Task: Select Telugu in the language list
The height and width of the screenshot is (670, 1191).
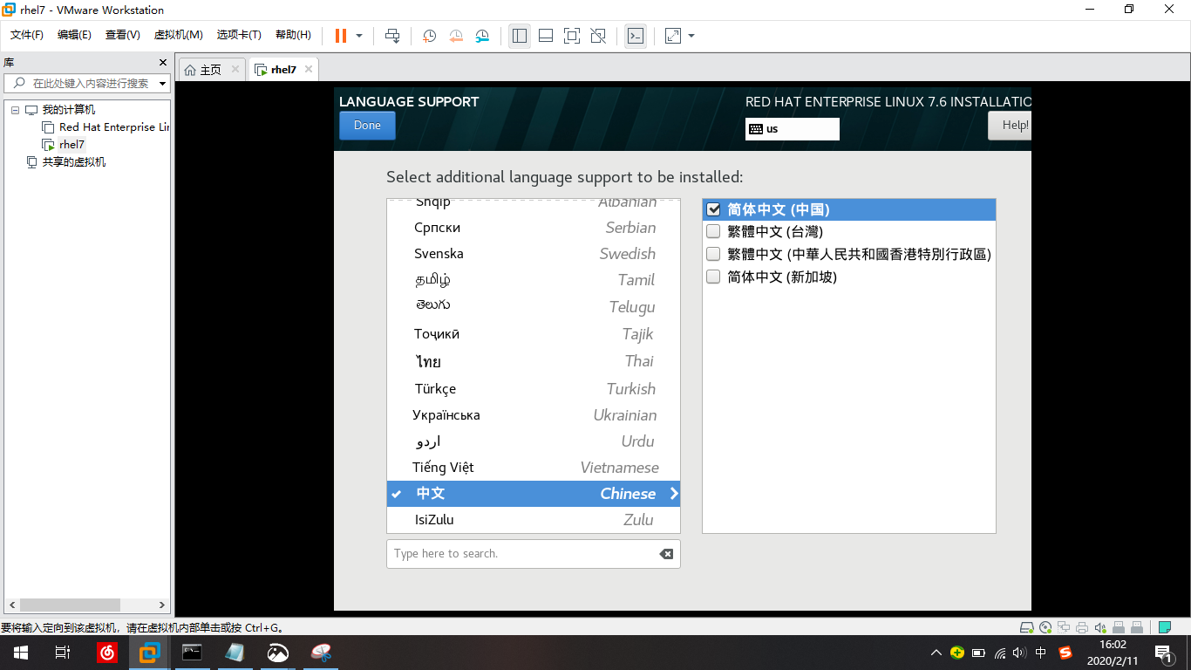Action: 534,307
